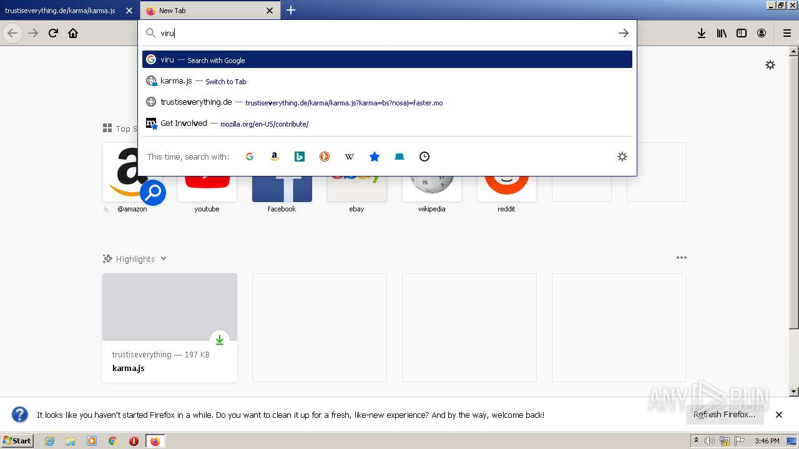
Task: Click Refresh Firefox button
Action: (725, 415)
